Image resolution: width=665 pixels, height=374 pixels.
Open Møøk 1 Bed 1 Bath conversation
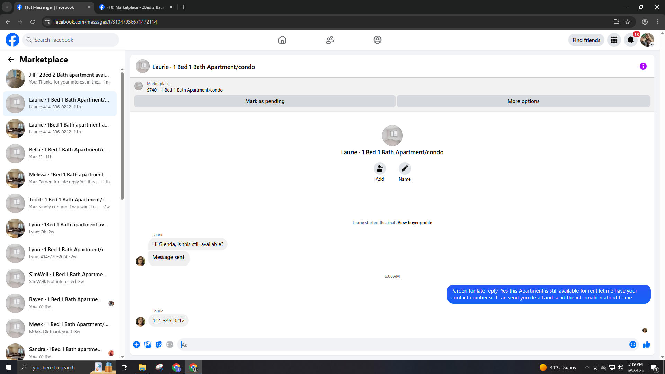pos(60,328)
